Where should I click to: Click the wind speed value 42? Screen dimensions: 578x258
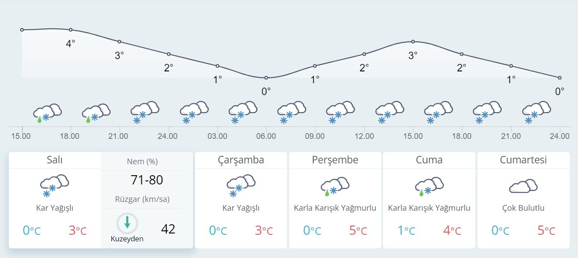click(168, 229)
